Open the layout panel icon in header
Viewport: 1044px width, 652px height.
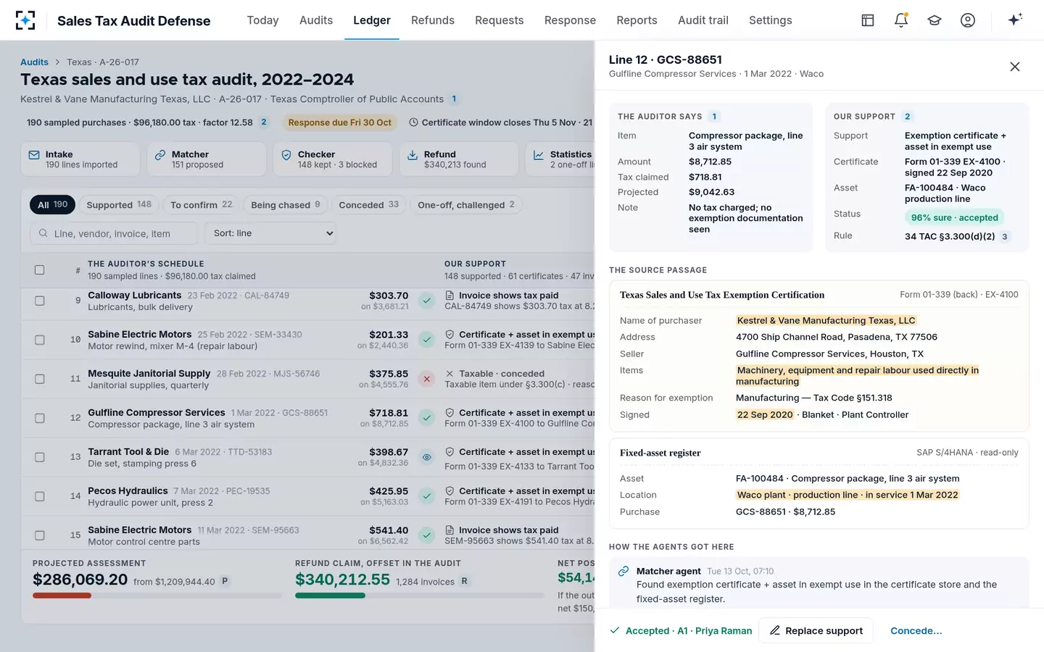868,20
